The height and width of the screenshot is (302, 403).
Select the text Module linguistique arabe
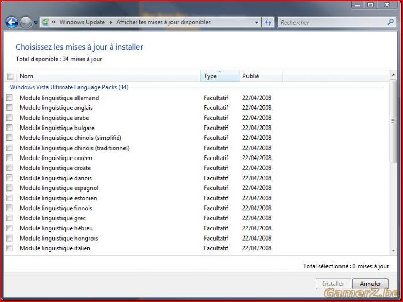pyautogui.click(x=54, y=118)
